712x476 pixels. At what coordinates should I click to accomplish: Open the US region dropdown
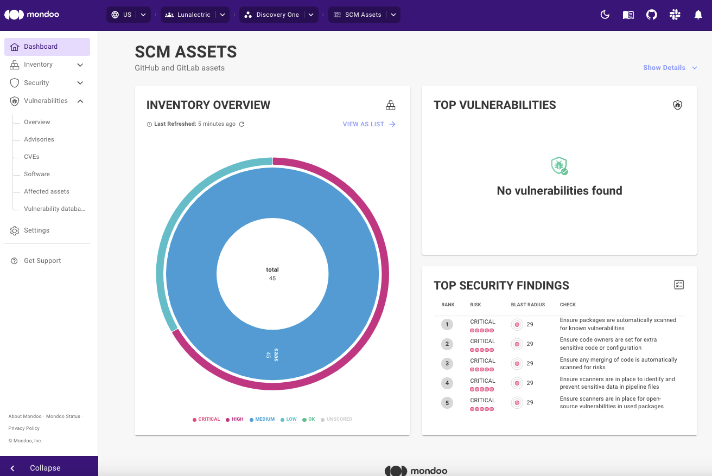(x=143, y=15)
